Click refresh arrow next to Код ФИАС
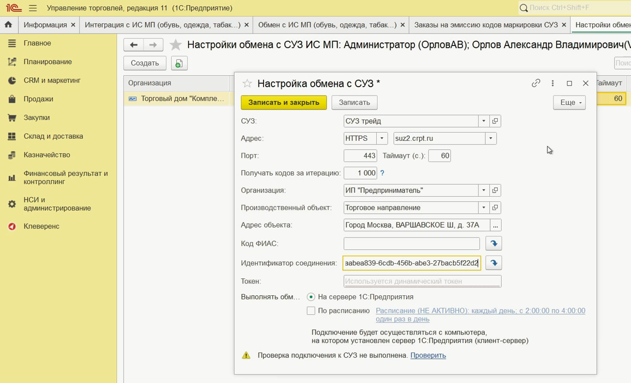 tap(494, 244)
